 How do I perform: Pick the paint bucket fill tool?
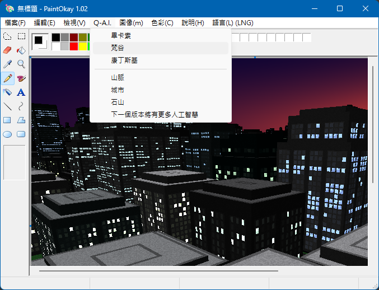click(21, 50)
